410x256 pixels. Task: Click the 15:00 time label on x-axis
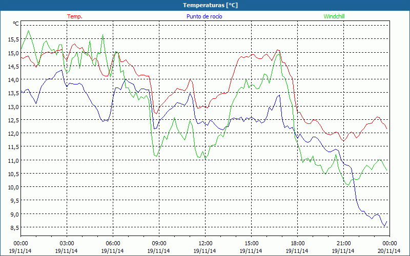[251, 244]
